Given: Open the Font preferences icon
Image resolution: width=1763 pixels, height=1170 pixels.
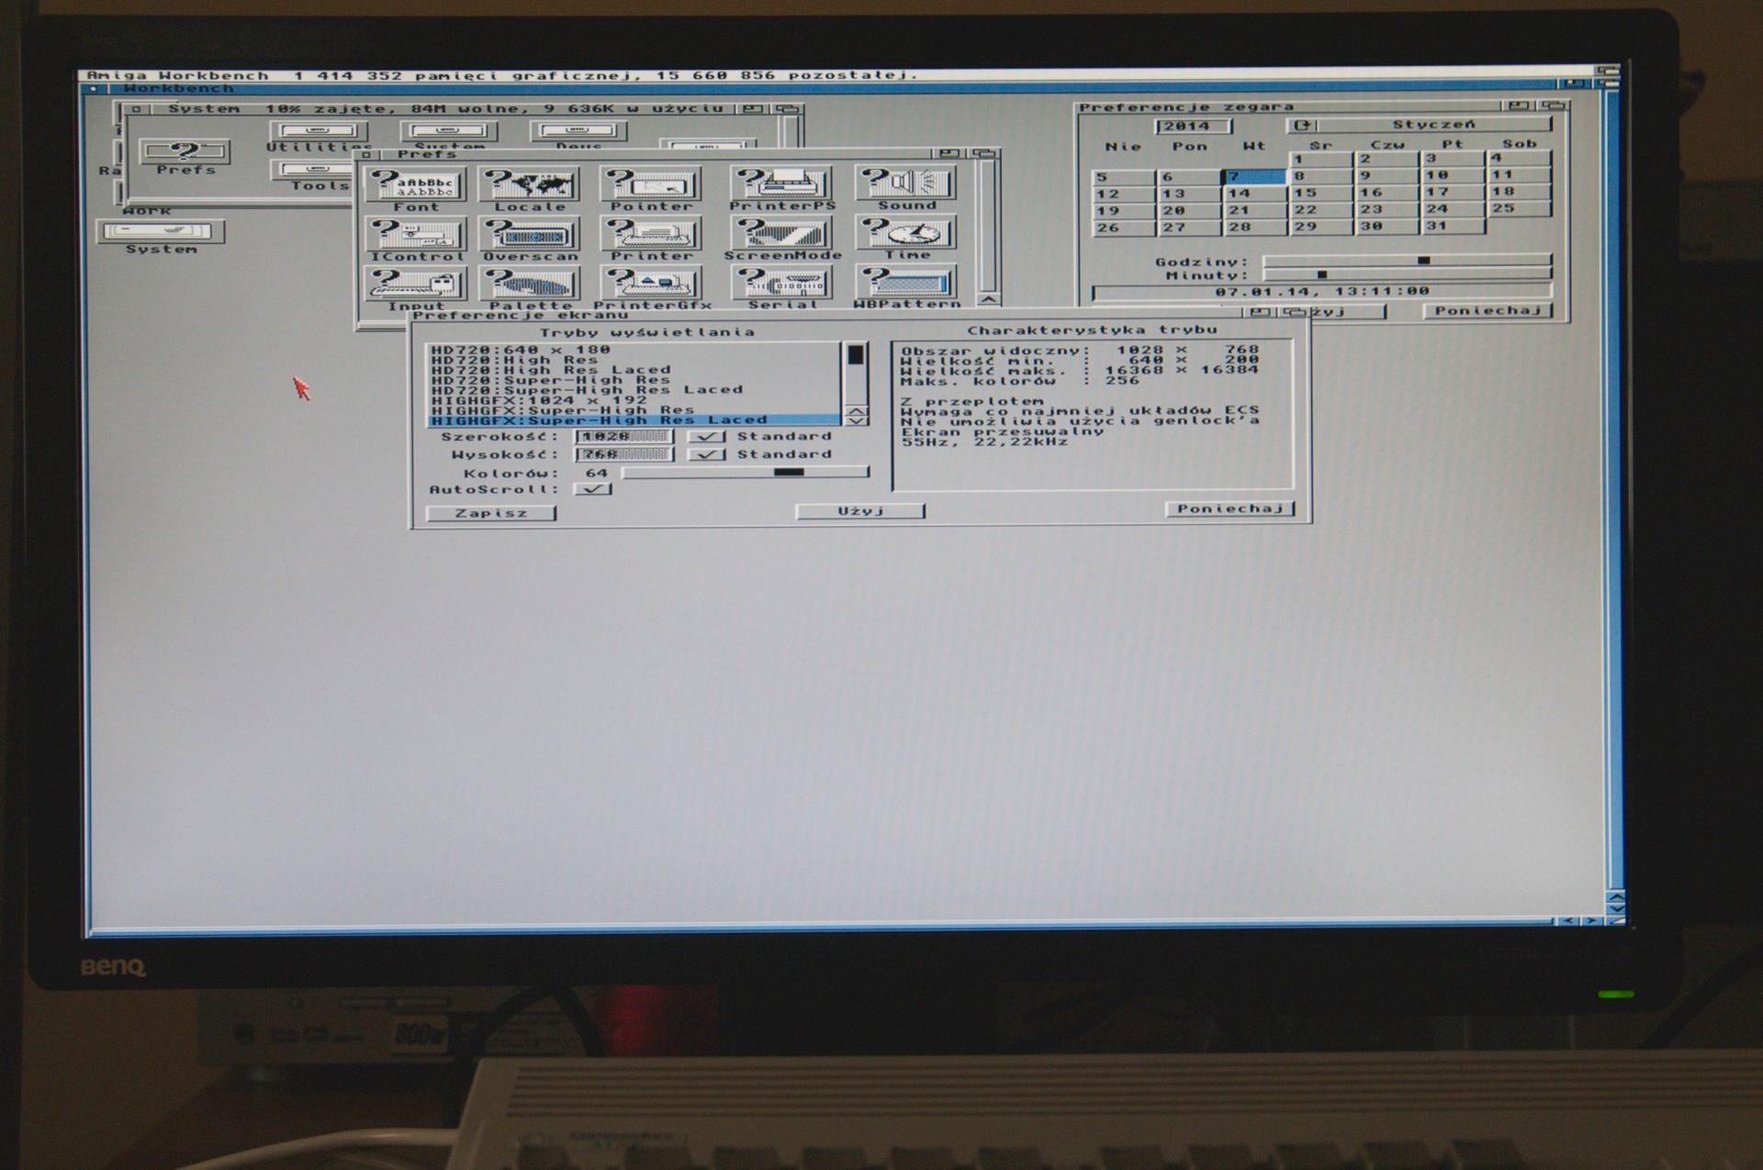Looking at the screenshot, I should (416, 188).
